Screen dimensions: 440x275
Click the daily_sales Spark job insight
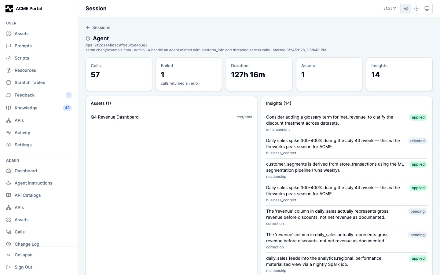(x=347, y=264)
